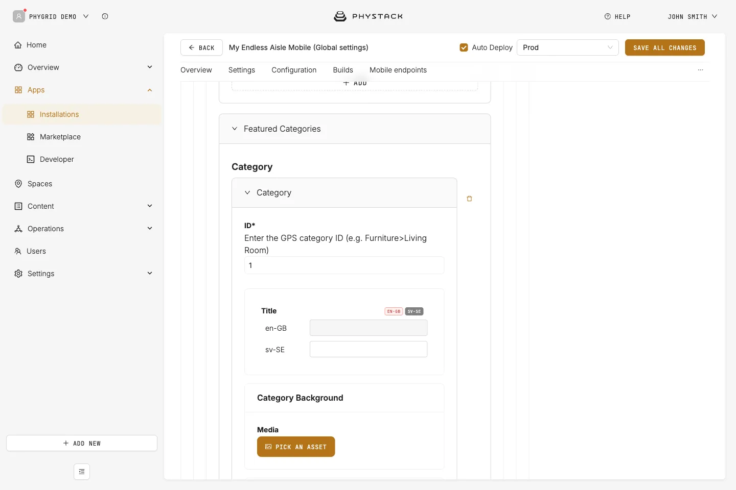Switch to the Overview tab

[196, 70]
